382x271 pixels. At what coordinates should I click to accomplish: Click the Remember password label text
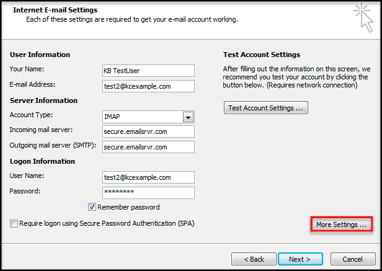[128, 207]
